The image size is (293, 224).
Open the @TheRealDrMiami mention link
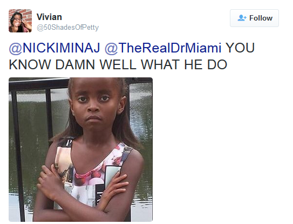163,48
